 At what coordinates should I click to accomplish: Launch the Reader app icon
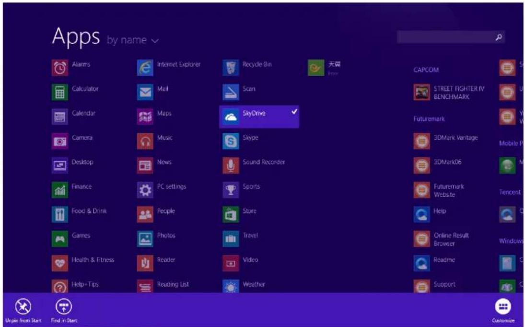point(145,263)
